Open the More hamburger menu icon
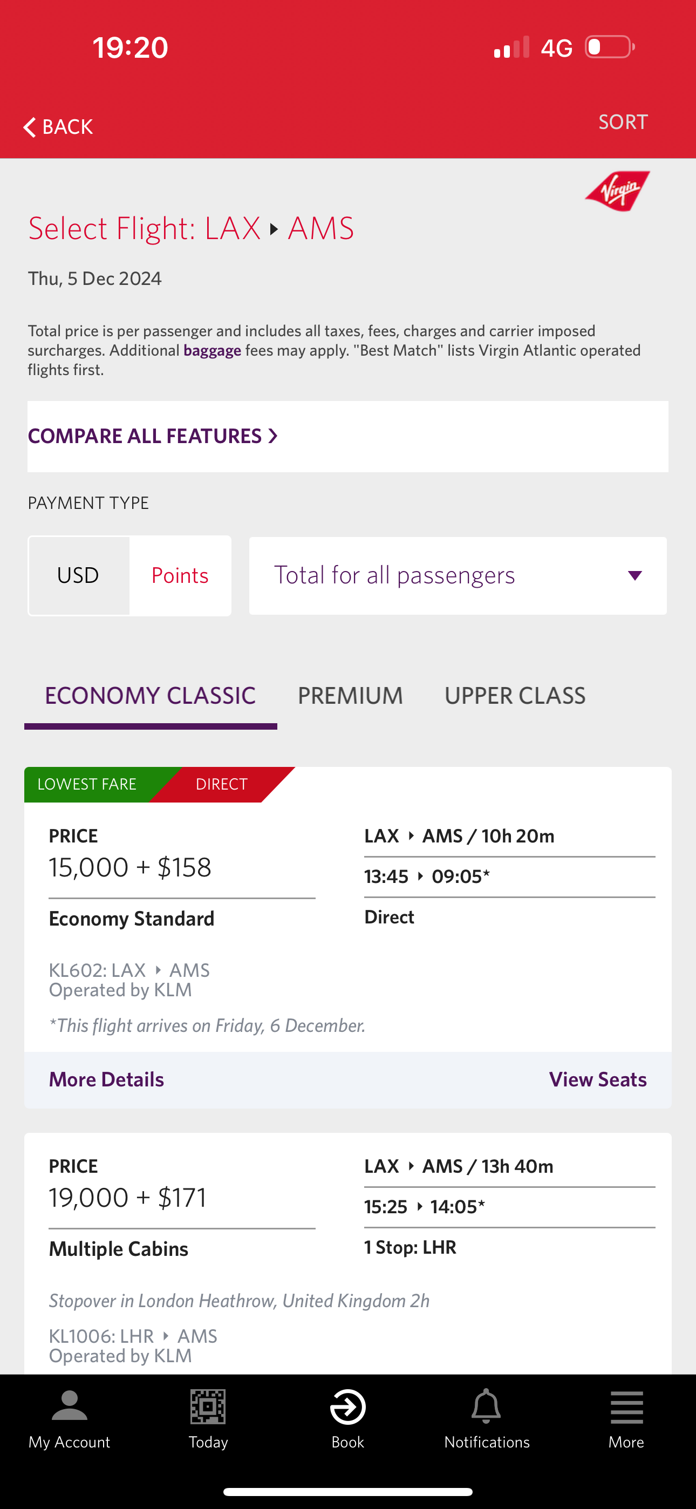 point(626,1406)
